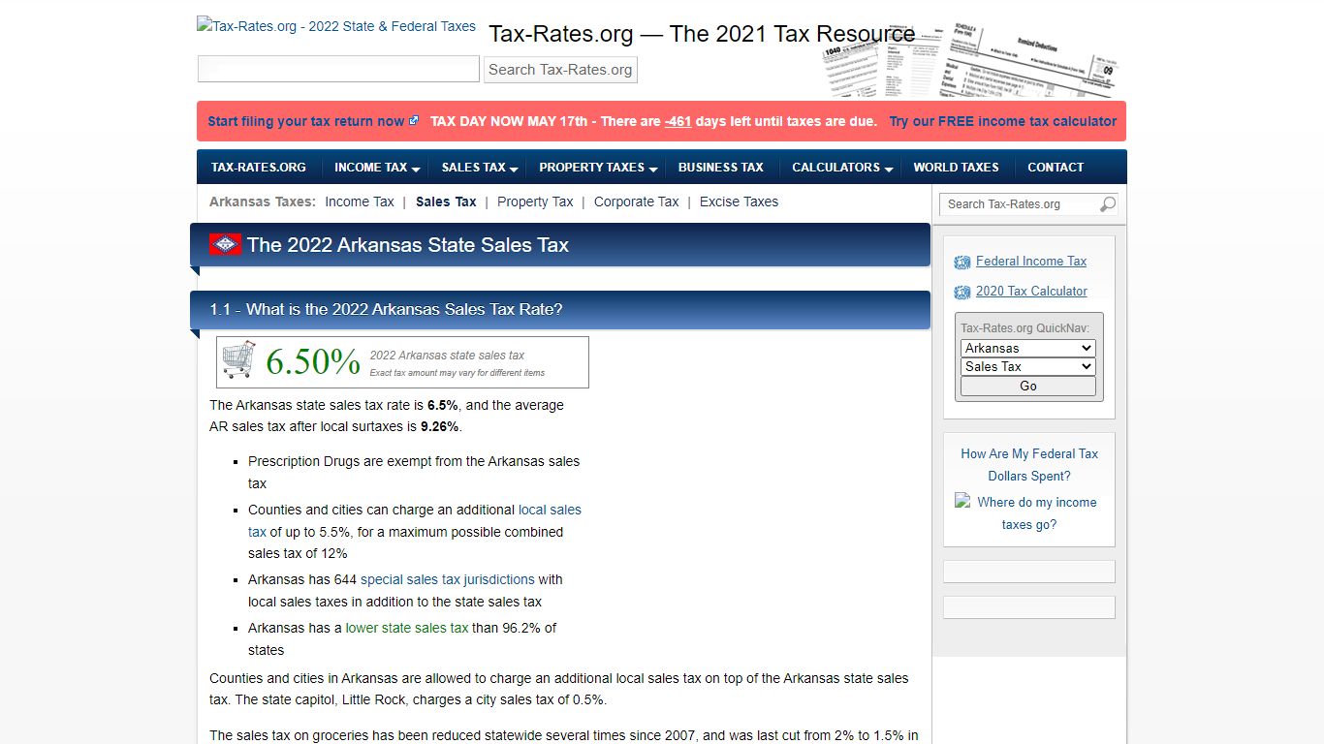Viewport: 1324px width, 744px height.
Task: Switch to Arkansas Property Tax page
Action: click(535, 201)
